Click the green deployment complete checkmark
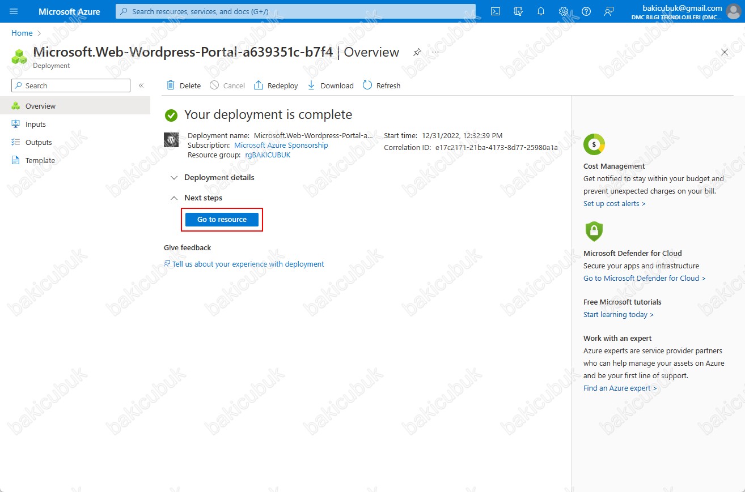 point(171,115)
